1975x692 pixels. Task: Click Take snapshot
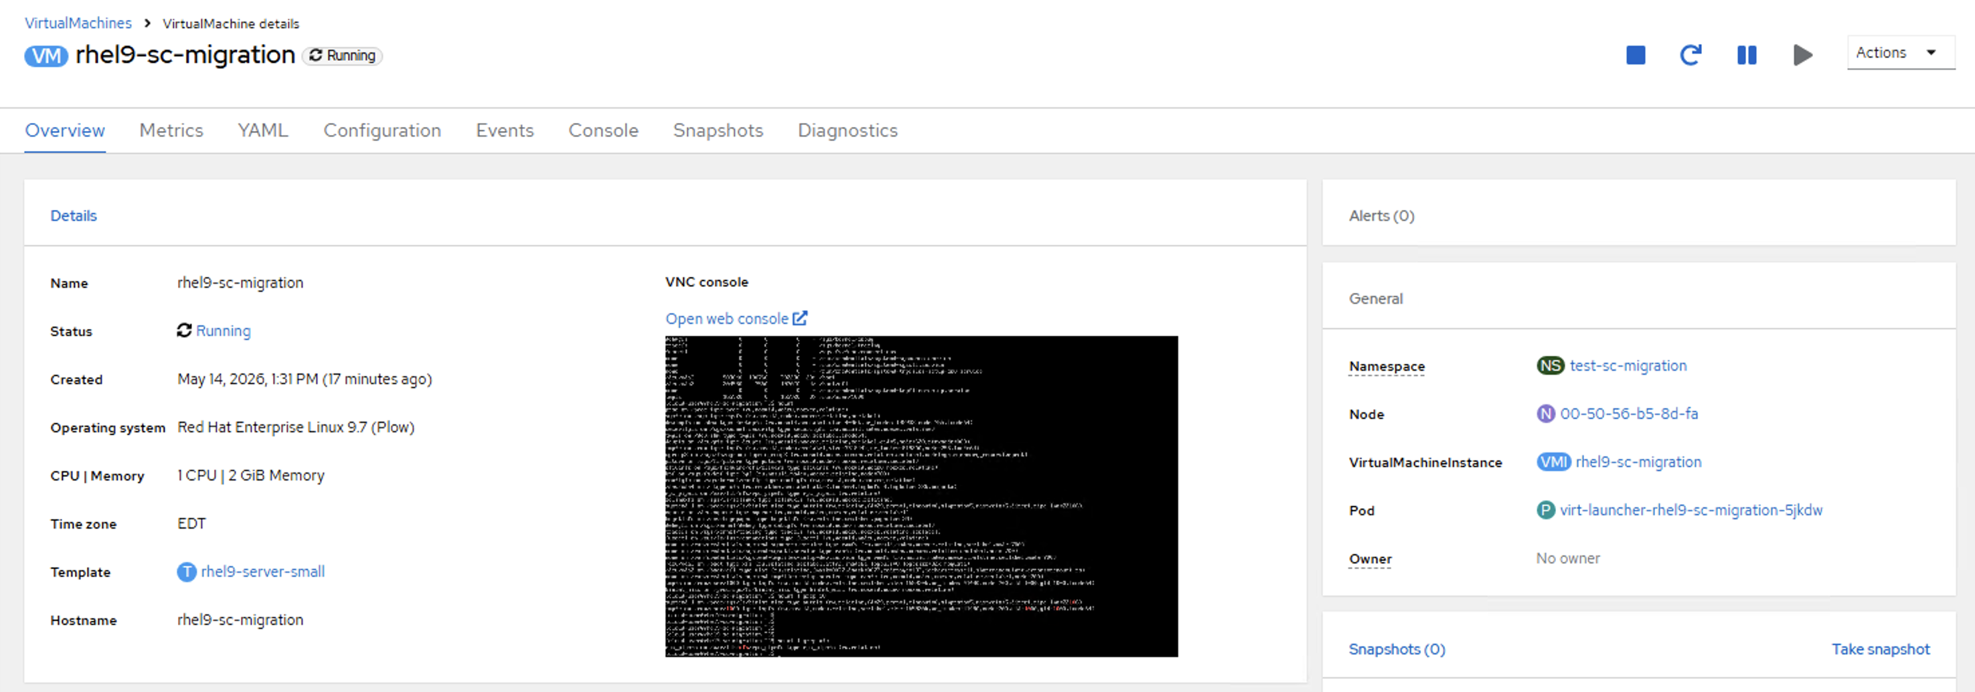pyautogui.click(x=1881, y=649)
